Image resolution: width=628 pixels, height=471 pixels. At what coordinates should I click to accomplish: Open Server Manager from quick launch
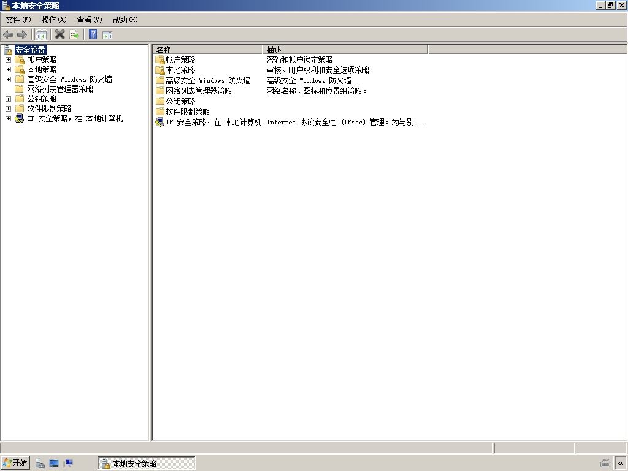pos(40,464)
